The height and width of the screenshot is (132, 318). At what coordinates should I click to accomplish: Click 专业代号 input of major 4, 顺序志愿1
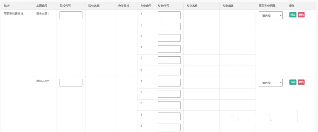pyautogui.click(x=169, y=49)
